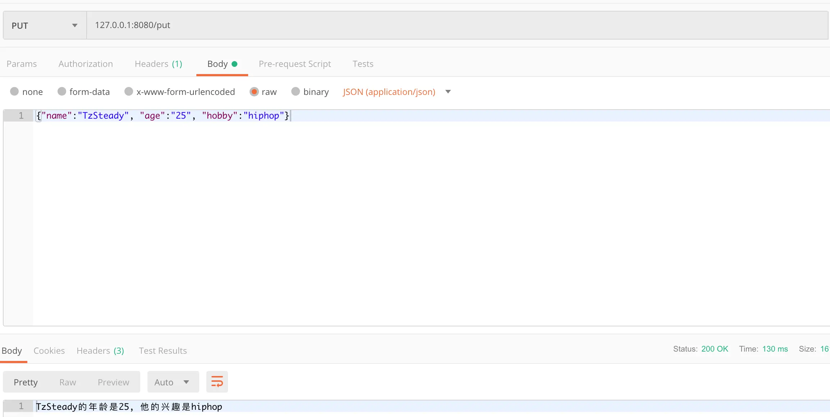This screenshot has width=830, height=417.
Task: Select the raw body radio button
Action: (254, 92)
